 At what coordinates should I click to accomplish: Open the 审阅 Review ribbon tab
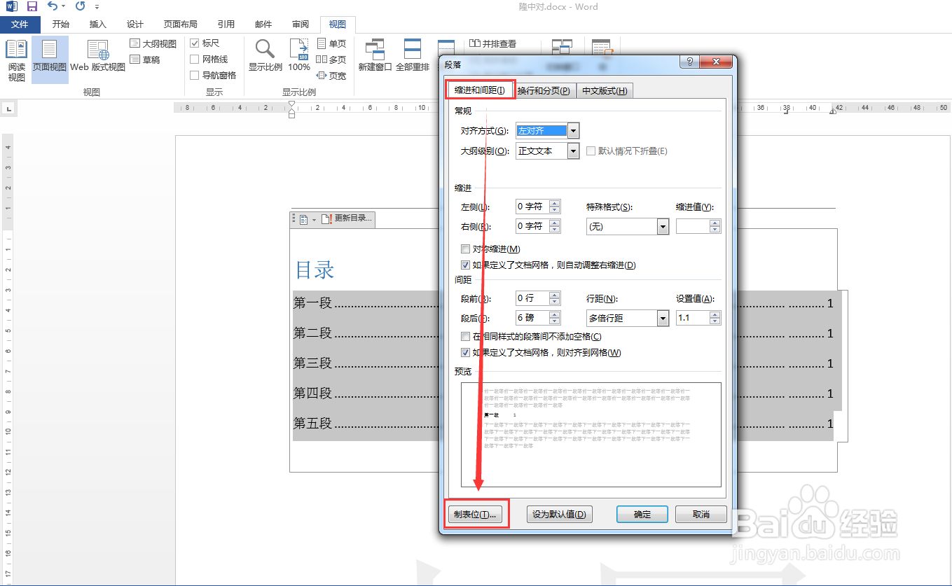[301, 25]
